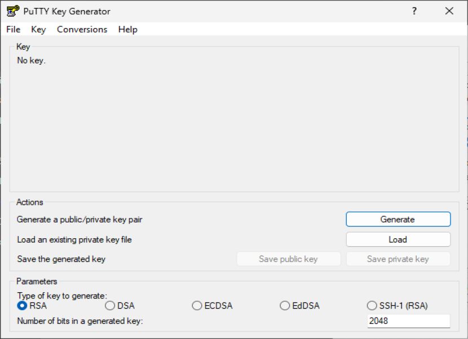Click the 'No key.' text in Key panel

tap(32, 60)
